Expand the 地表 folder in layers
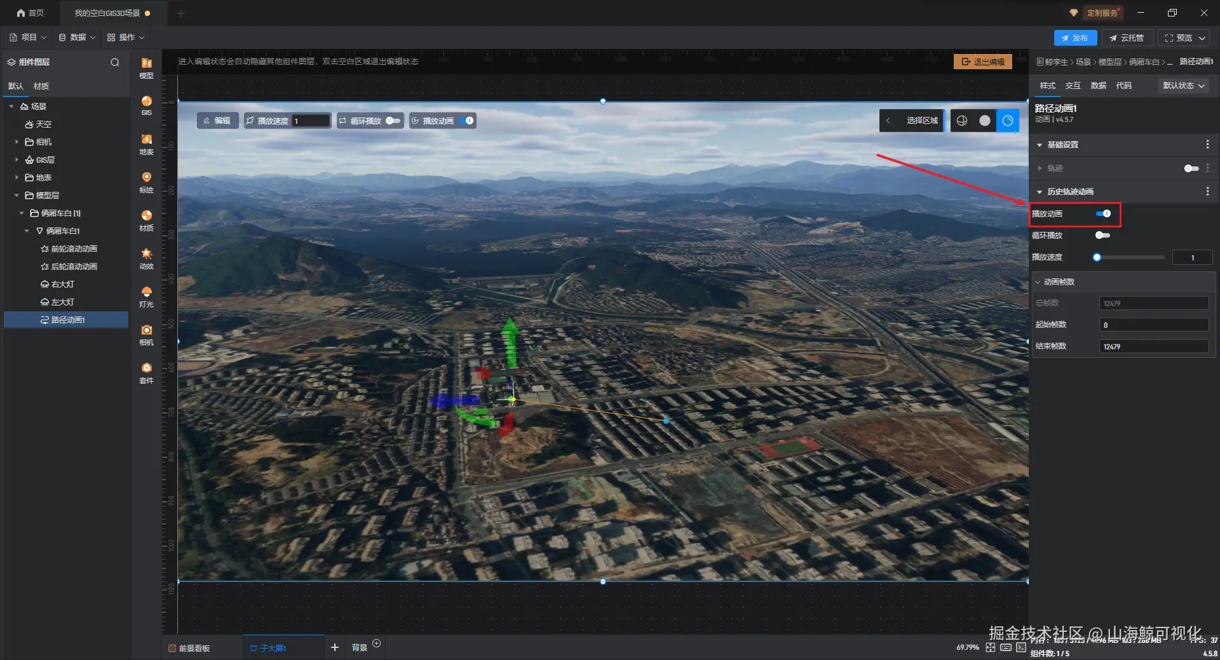This screenshot has width=1220, height=660. pos(17,178)
